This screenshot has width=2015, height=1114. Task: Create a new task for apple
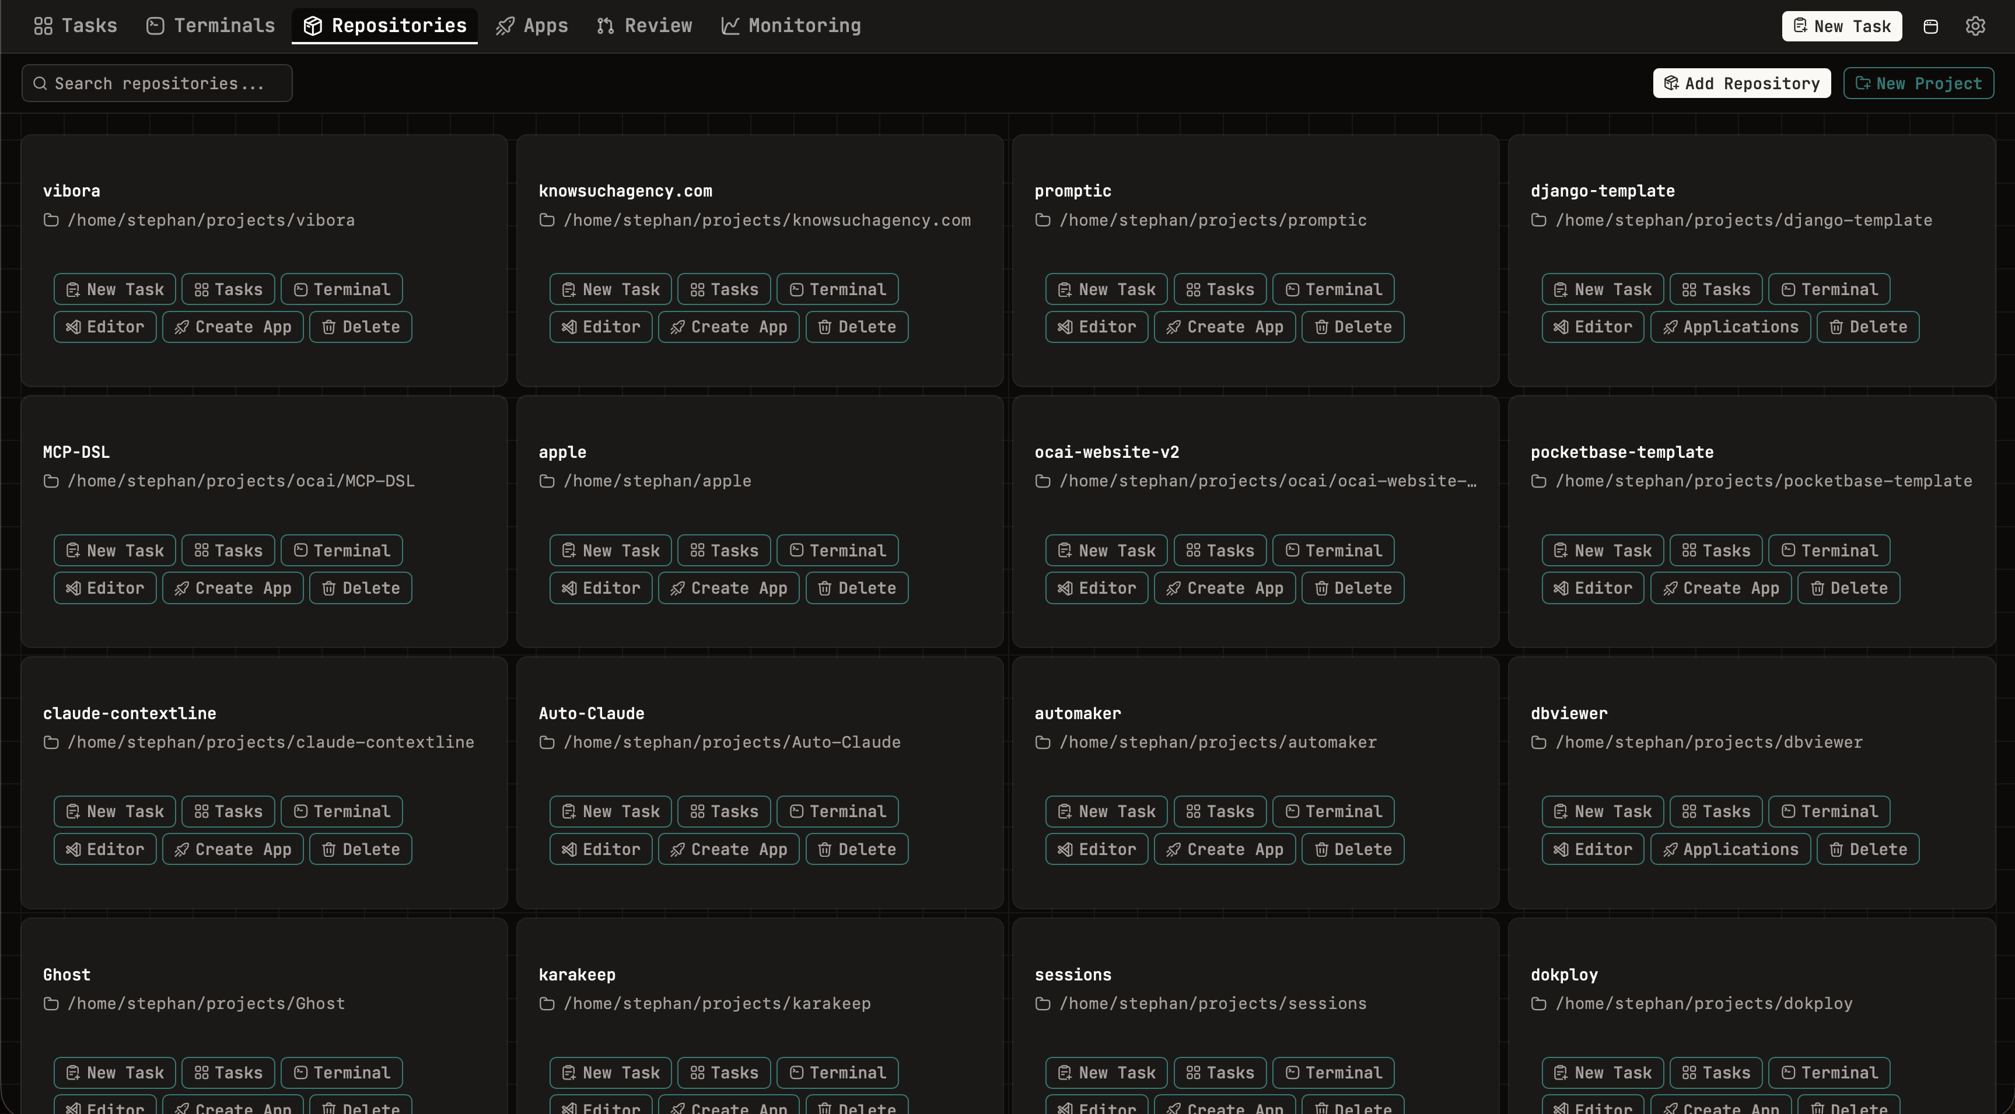(x=611, y=551)
